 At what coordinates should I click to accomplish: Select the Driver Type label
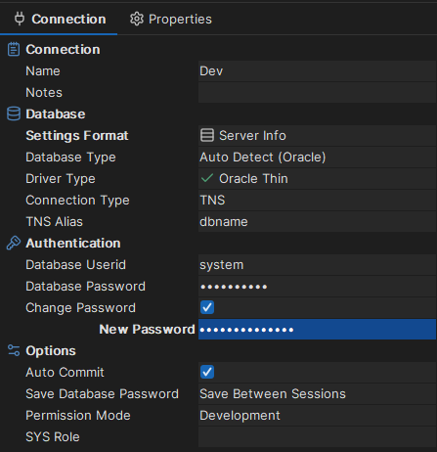pyautogui.click(x=61, y=179)
